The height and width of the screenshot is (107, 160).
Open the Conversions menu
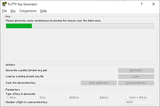[x=28, y=11]
